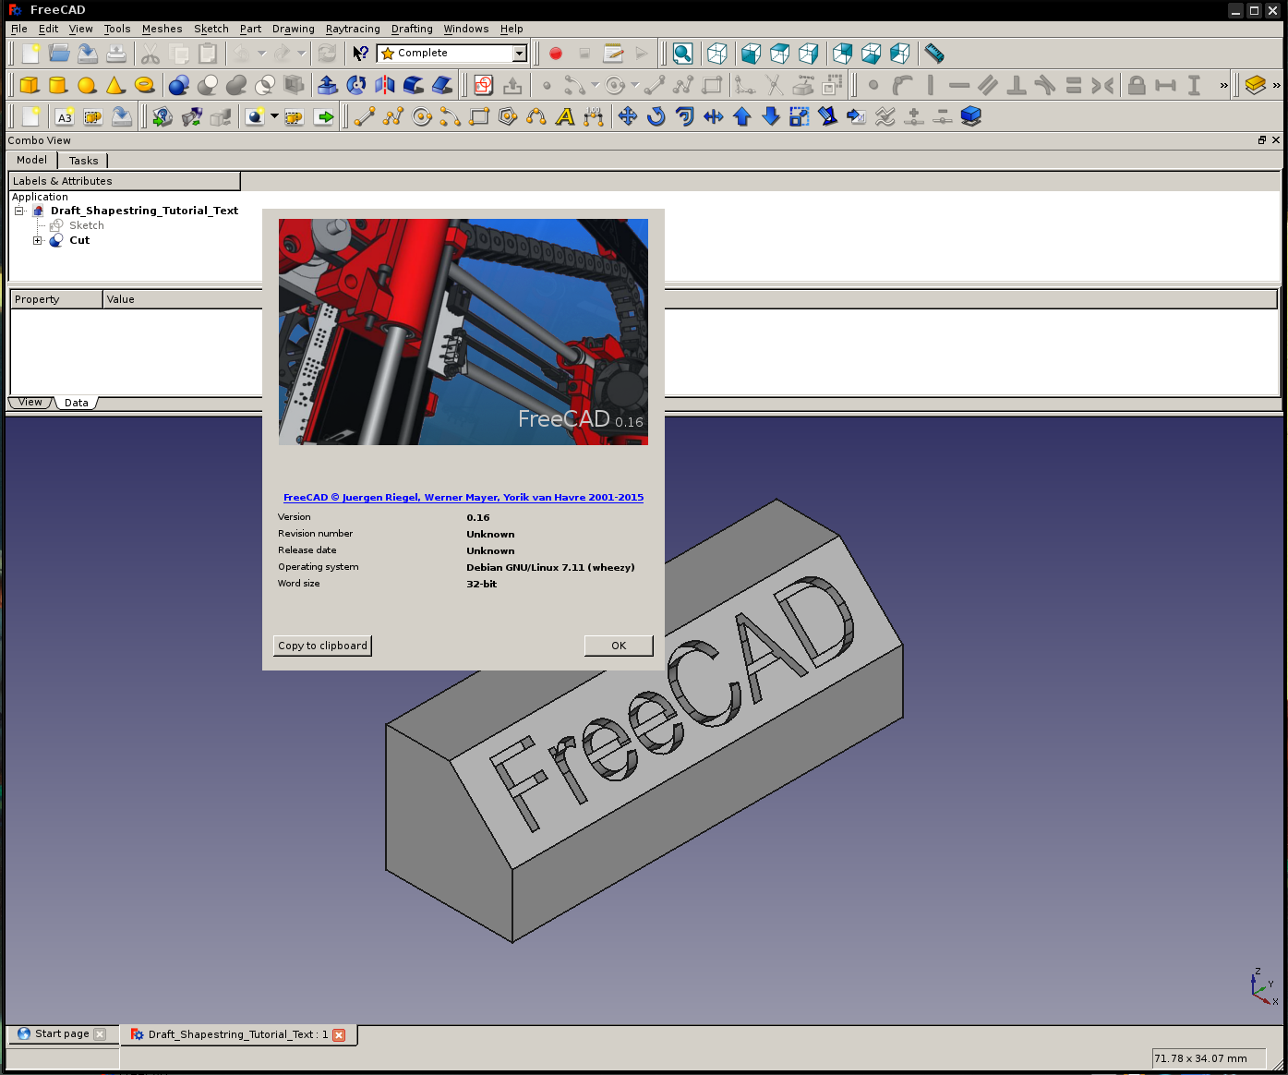Collapse the Draft_Shapestring_Tutorial_Text tree node

[x=18, y=211]
